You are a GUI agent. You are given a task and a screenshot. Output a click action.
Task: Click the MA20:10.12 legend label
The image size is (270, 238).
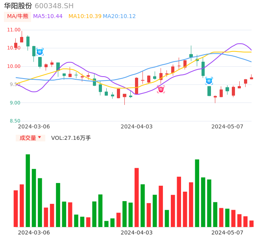[119, 16]
